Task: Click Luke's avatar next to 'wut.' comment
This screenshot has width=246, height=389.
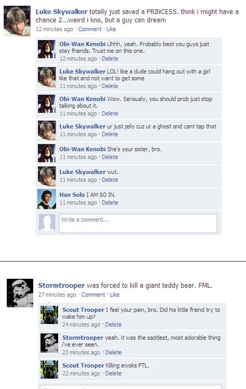Action: tap(47, 176)
